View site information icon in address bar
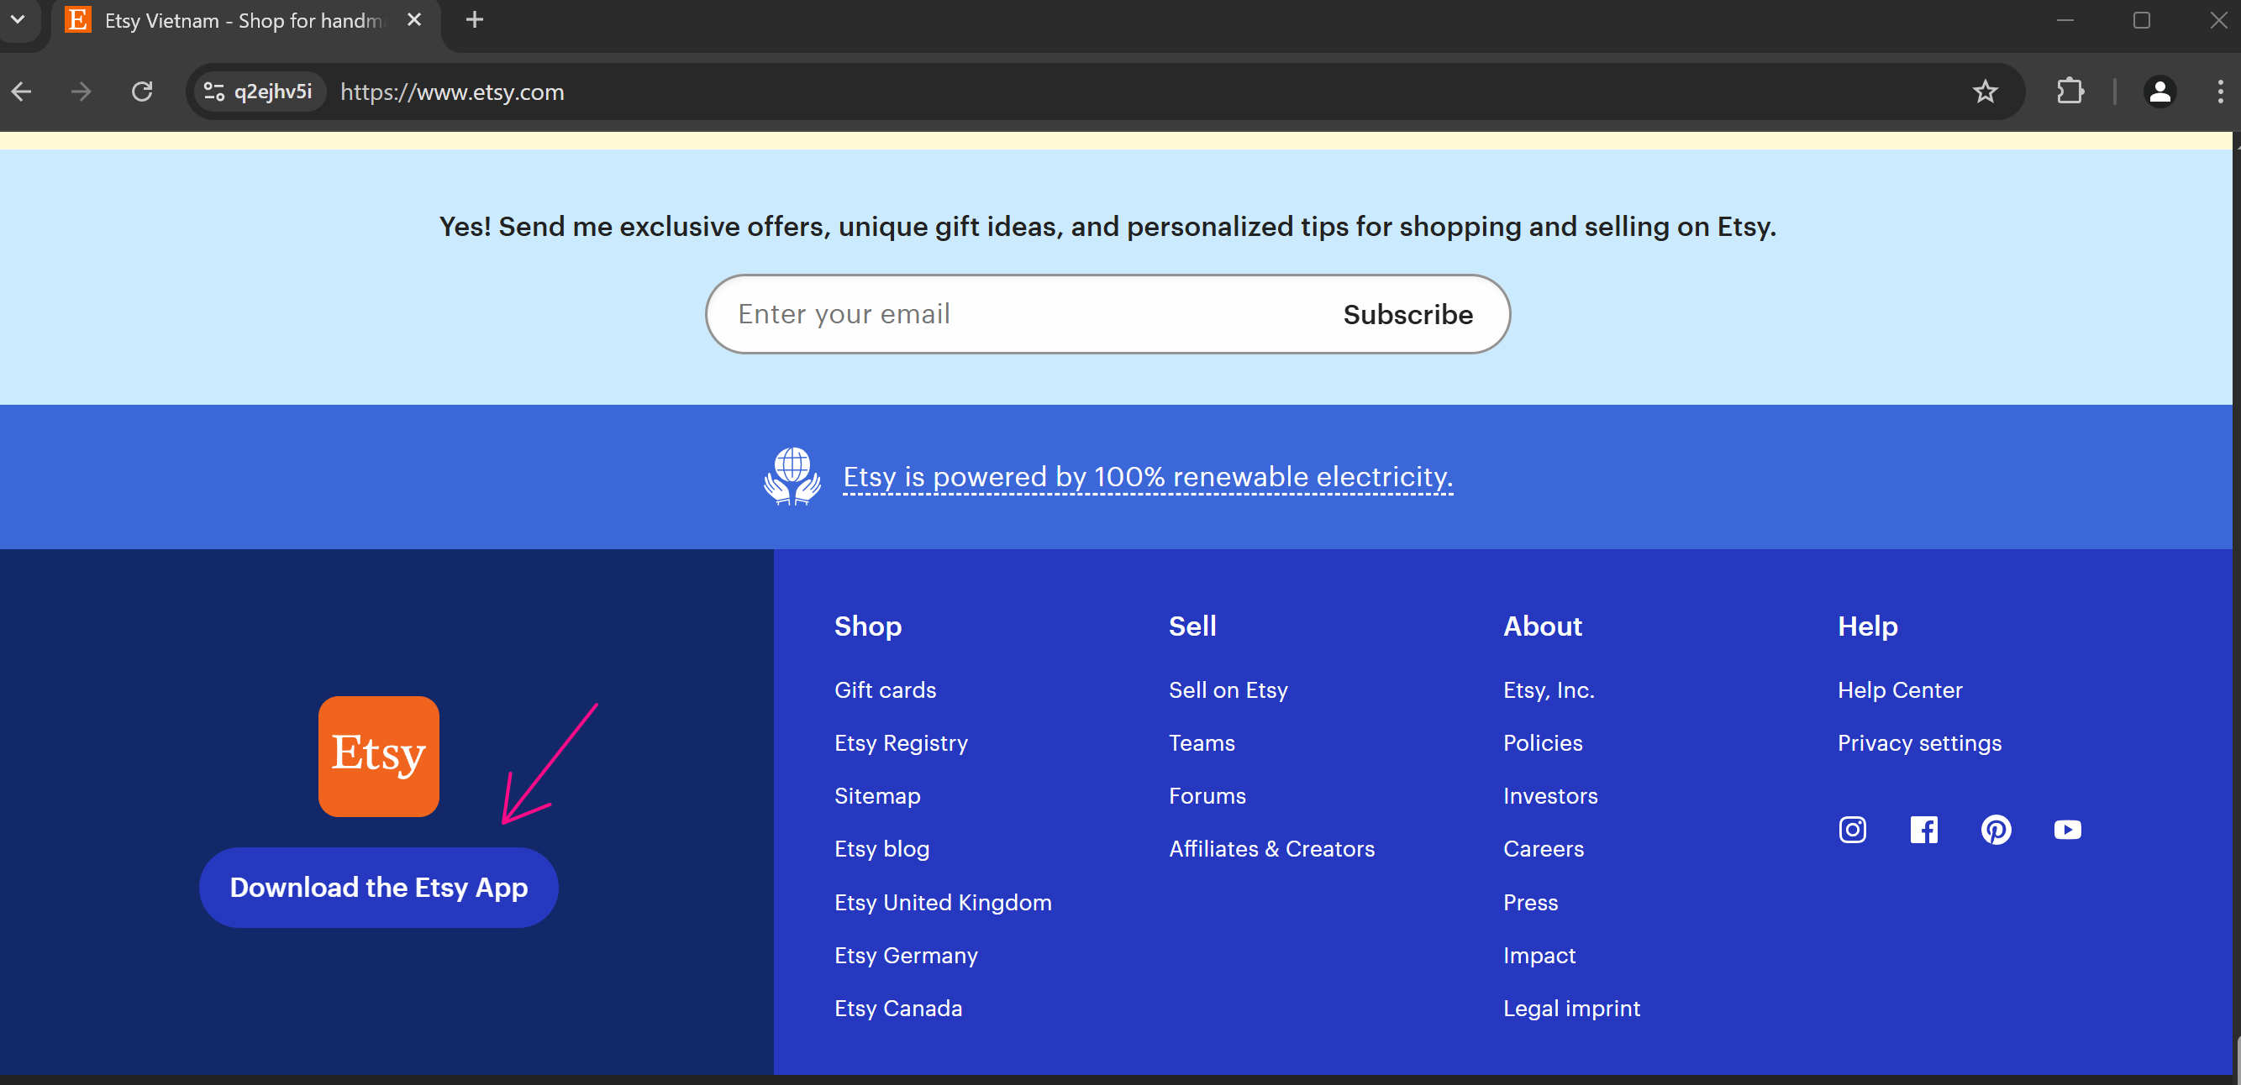The width and height of the screenshot is (2241, 1085). point(214,92)
